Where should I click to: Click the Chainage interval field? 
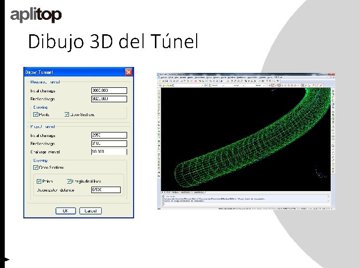[x=109, y=152]
